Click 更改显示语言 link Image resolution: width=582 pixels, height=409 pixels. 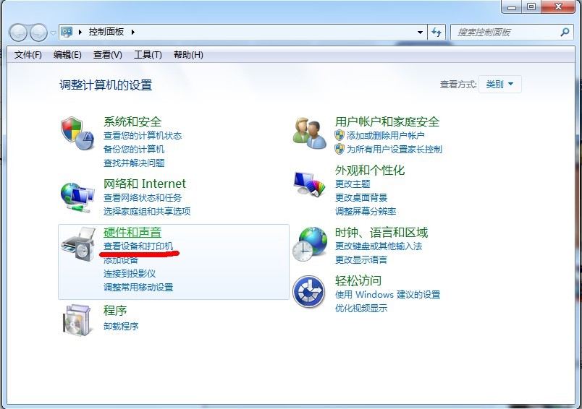click(361, 259)
